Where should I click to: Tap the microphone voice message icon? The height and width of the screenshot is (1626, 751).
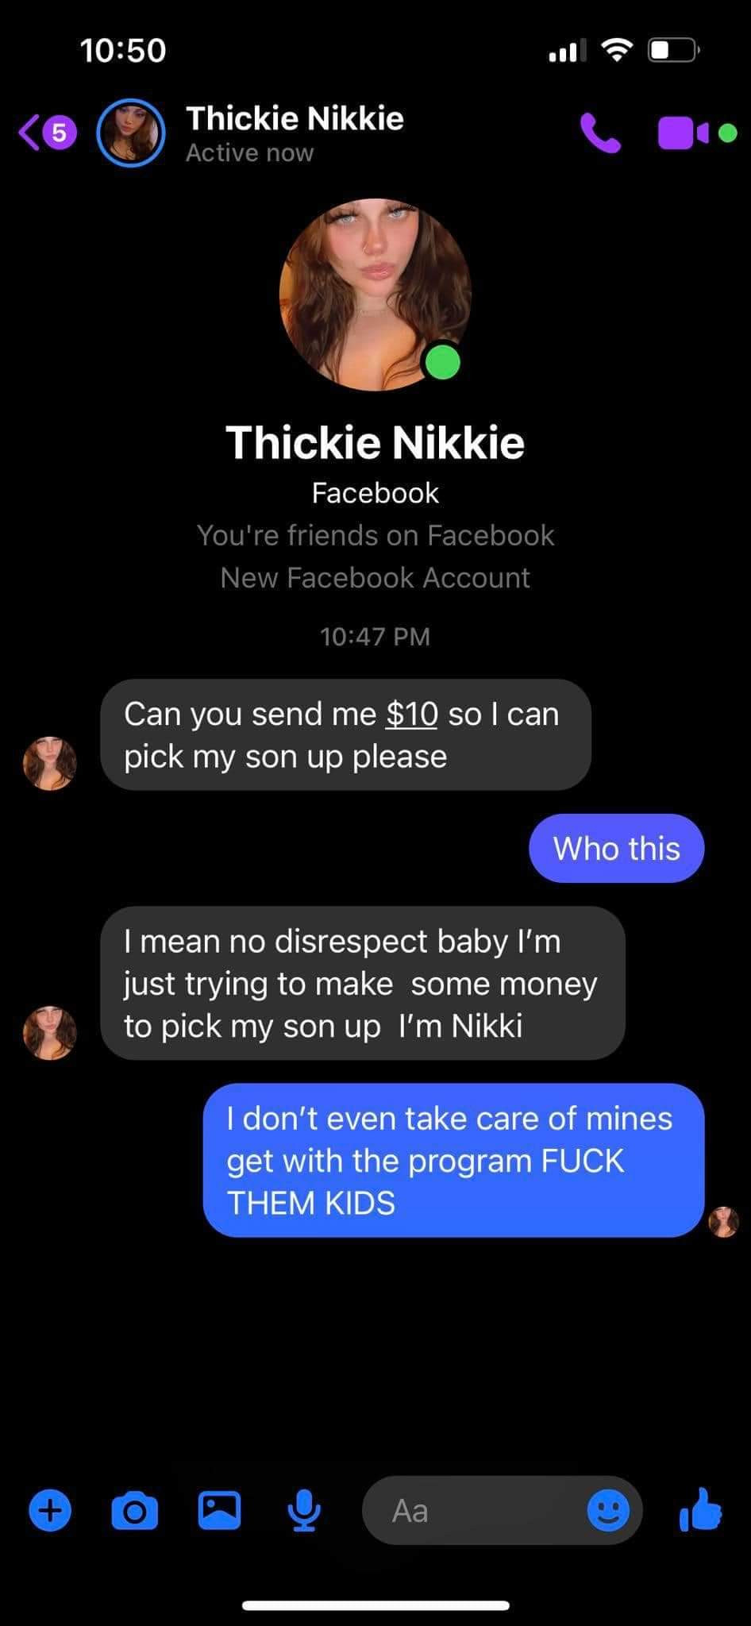tap(304, 1510)
